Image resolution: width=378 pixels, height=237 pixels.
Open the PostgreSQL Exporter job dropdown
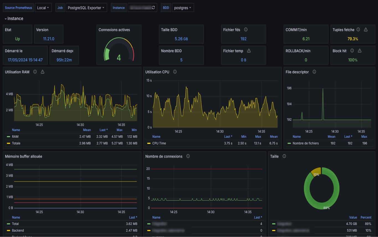(86, 8)
